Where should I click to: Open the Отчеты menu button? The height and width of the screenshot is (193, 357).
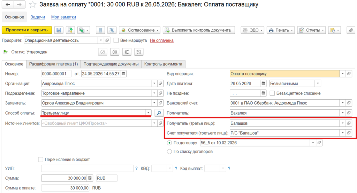click(311, 30)
